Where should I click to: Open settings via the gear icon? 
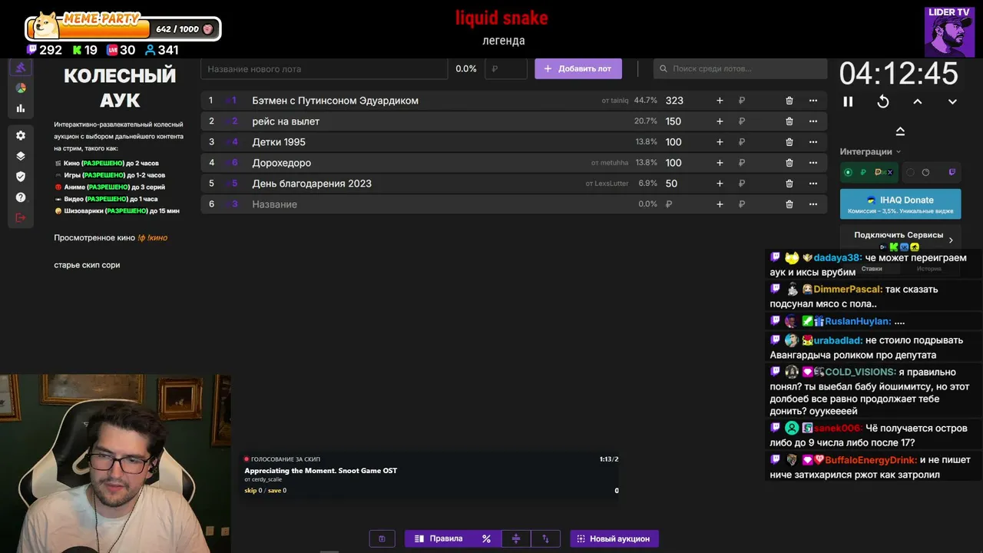pyautogui.click(x=21, y=135)
